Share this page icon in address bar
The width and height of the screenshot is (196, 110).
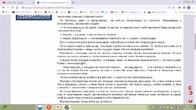tap(169, 8)
